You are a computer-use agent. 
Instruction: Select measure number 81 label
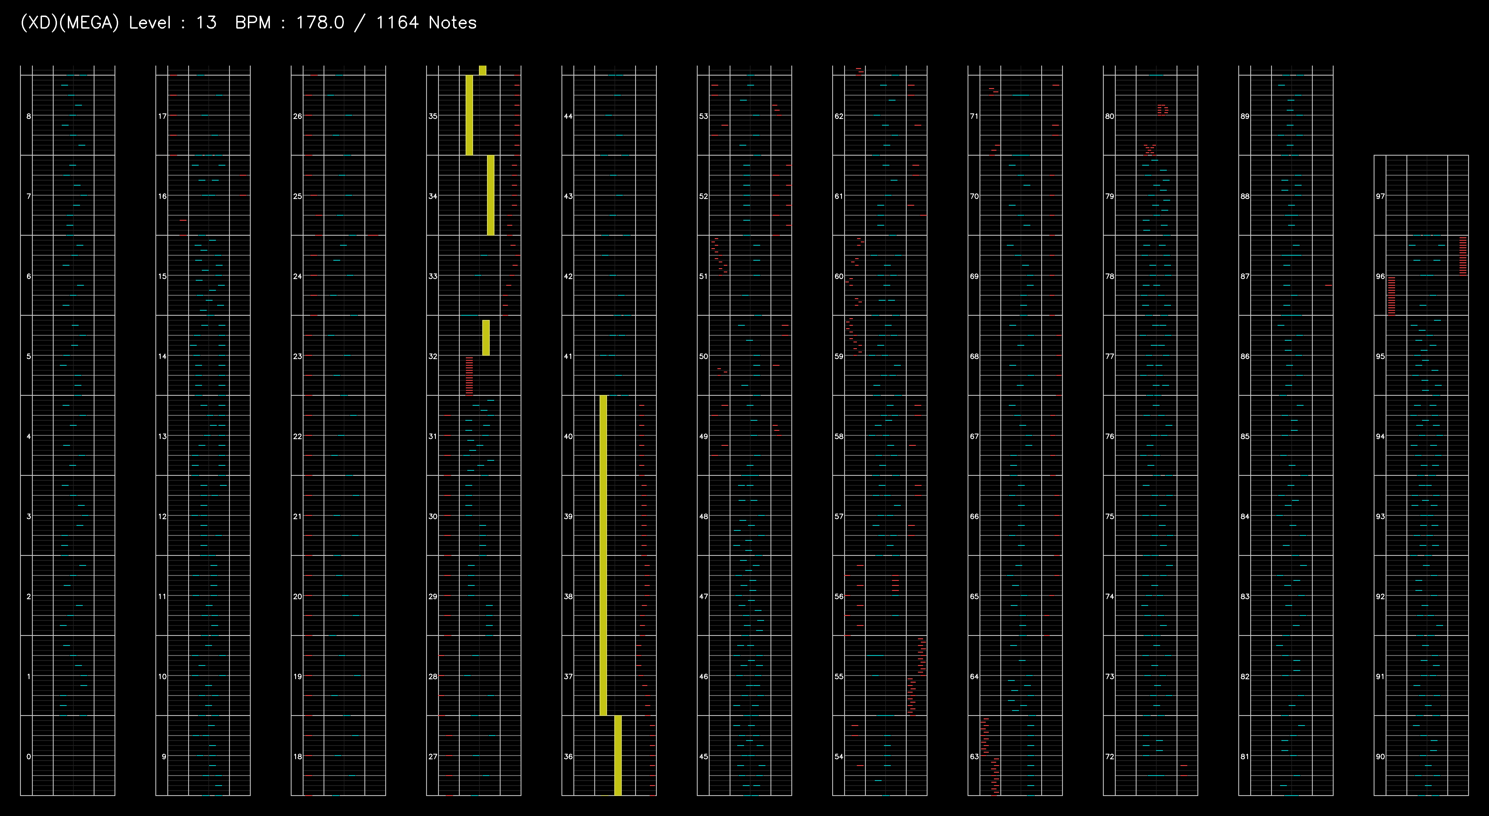[1244, 757]
